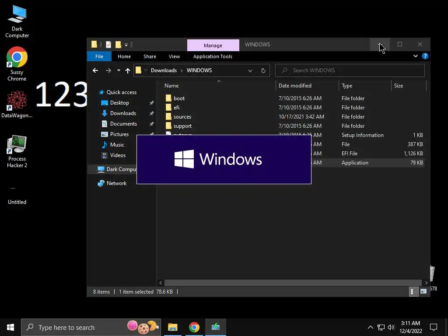Click the scrollbar right arrow
The width and height of the screenshot is (448, 336).
pos(426,283)
